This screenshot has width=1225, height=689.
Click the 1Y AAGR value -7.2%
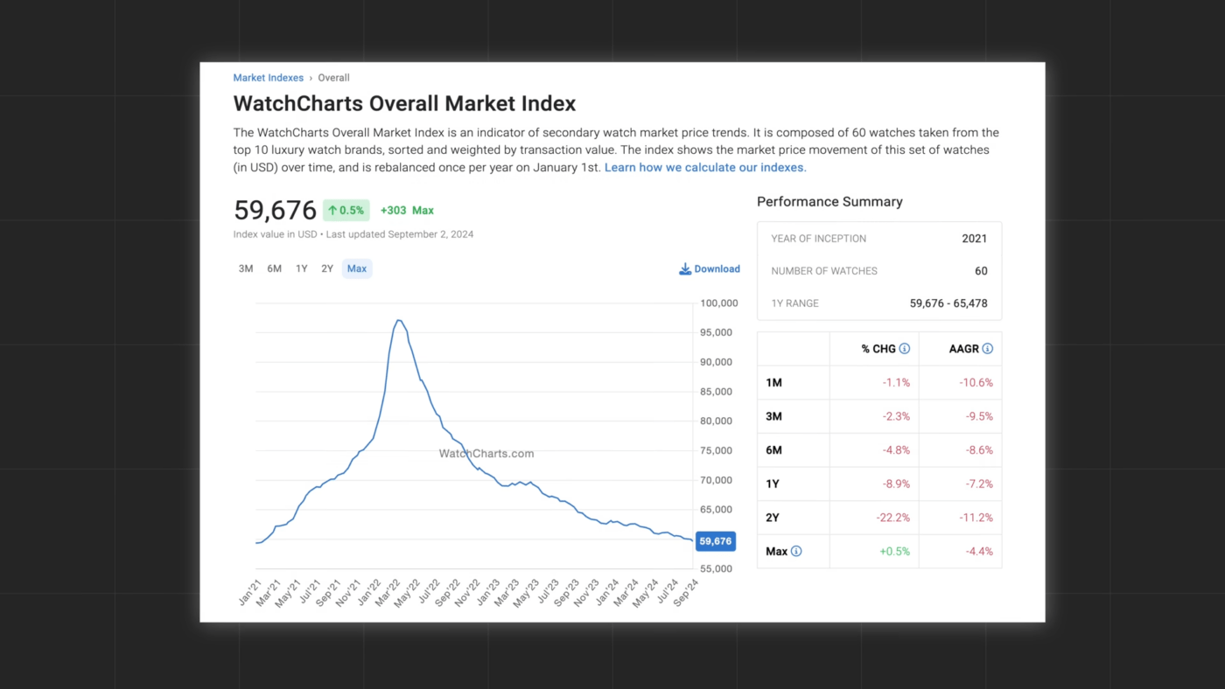978,484
